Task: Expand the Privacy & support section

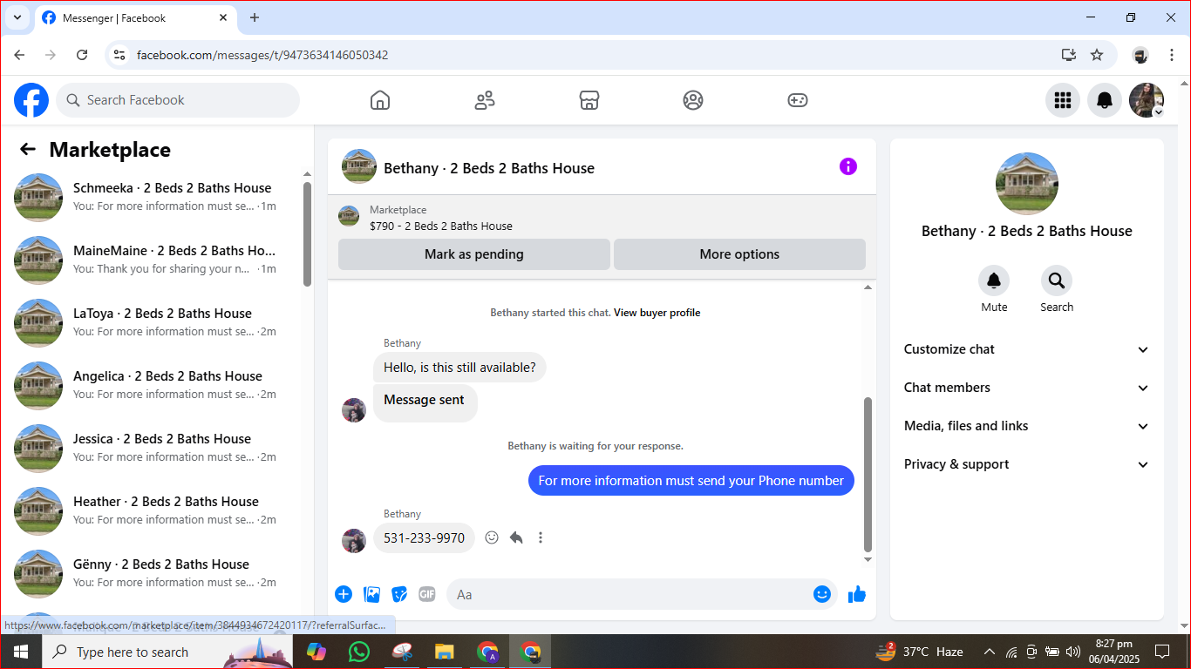Action: pos(1027,464)
